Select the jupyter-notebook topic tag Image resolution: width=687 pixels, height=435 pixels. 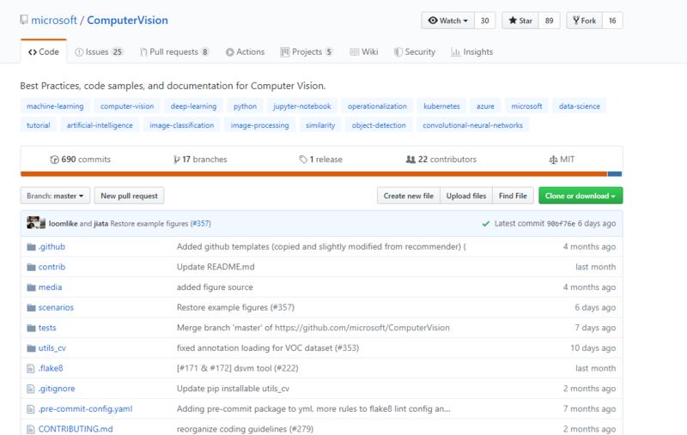(302, 106)
